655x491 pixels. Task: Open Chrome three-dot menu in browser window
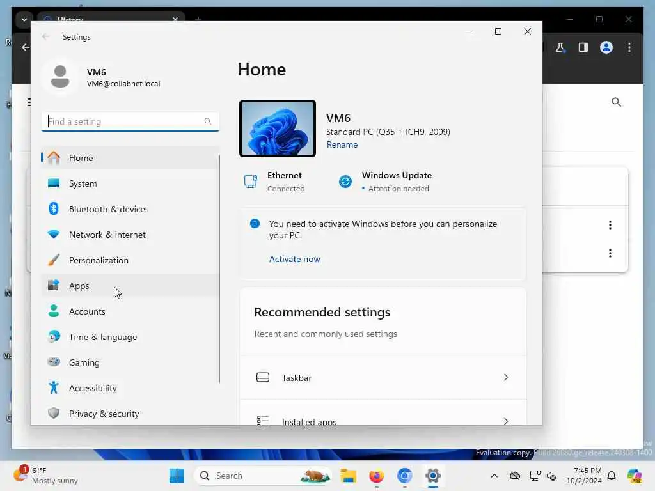pyautogui.click(x=629, y=47)
